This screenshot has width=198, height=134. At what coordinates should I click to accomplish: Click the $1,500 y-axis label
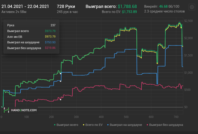tap(189, 55)
